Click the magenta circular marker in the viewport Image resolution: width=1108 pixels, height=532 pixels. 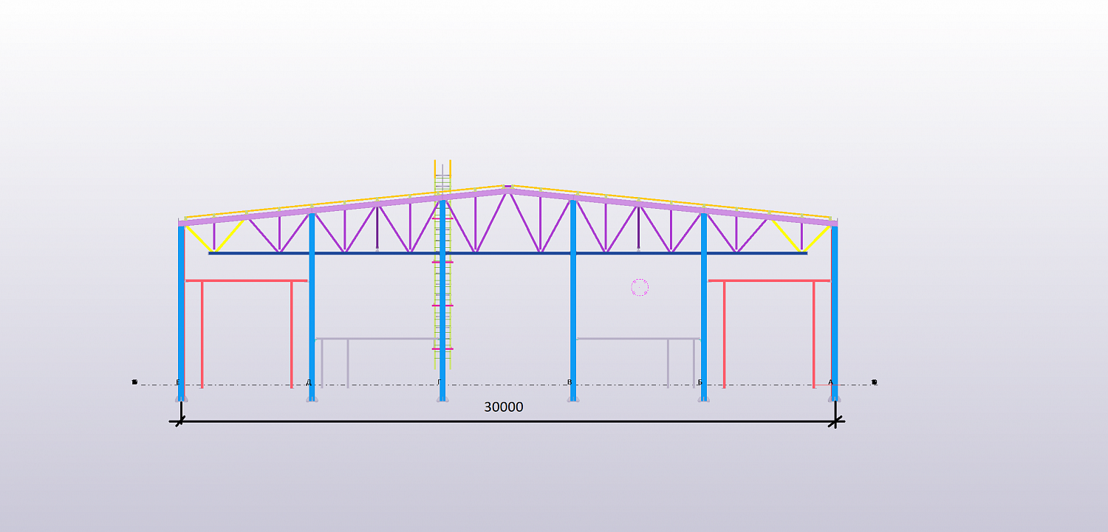point(640,288)
